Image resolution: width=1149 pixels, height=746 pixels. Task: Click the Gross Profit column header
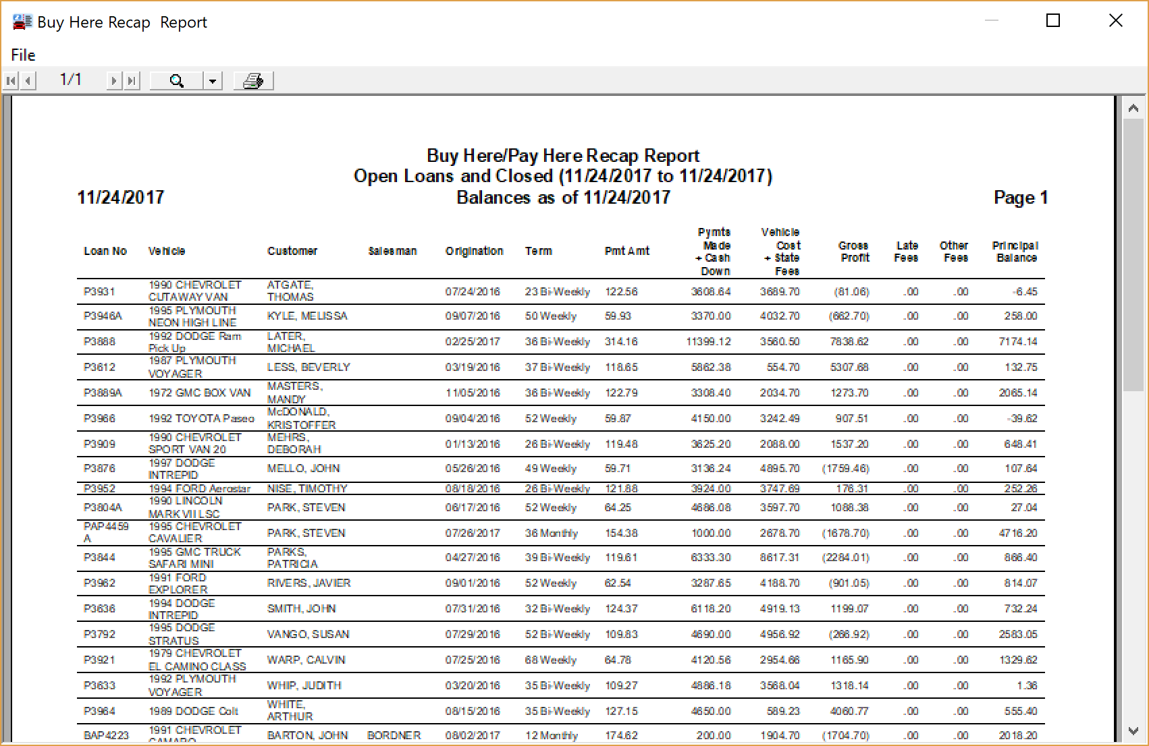click(x=854, y=252)
